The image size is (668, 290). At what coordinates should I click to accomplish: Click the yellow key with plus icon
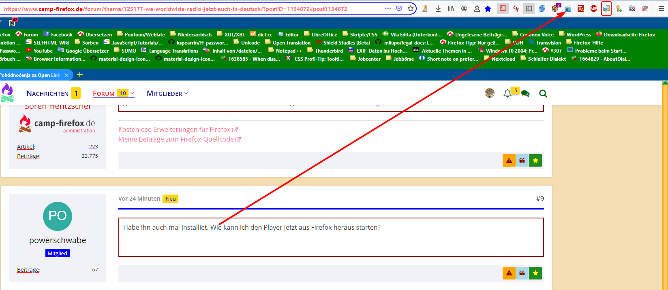619,8
